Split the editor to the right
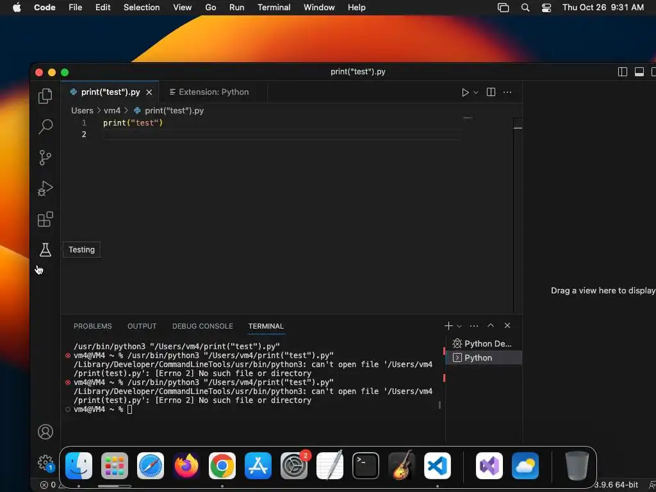Image resolution: width=656 pixels, height=492 pixels. click(491, 92)
